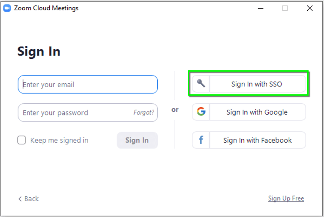The width and height of the screenshot is (324, 217).
Task: Select Sign In with Facebook
Action: tap(257, 140)
